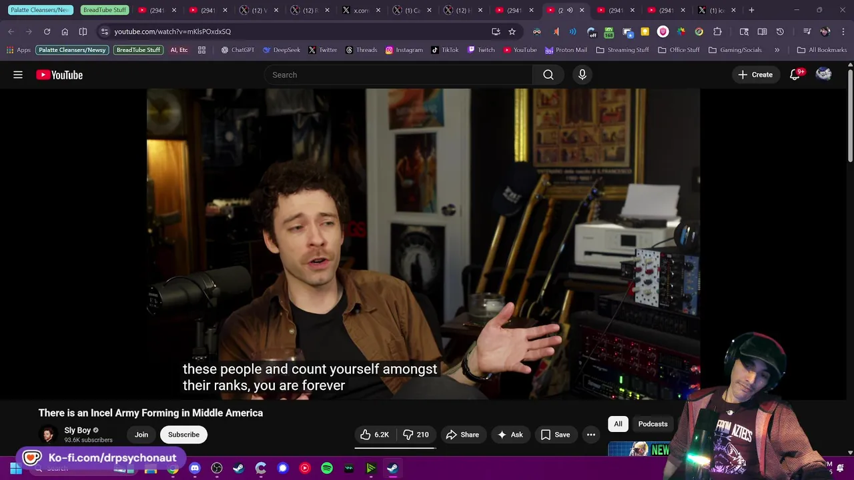Open the DeepSeek bookmark
The width and height of the screenshot is (854, 480).
pyautogui.click(x=281, y=50)
